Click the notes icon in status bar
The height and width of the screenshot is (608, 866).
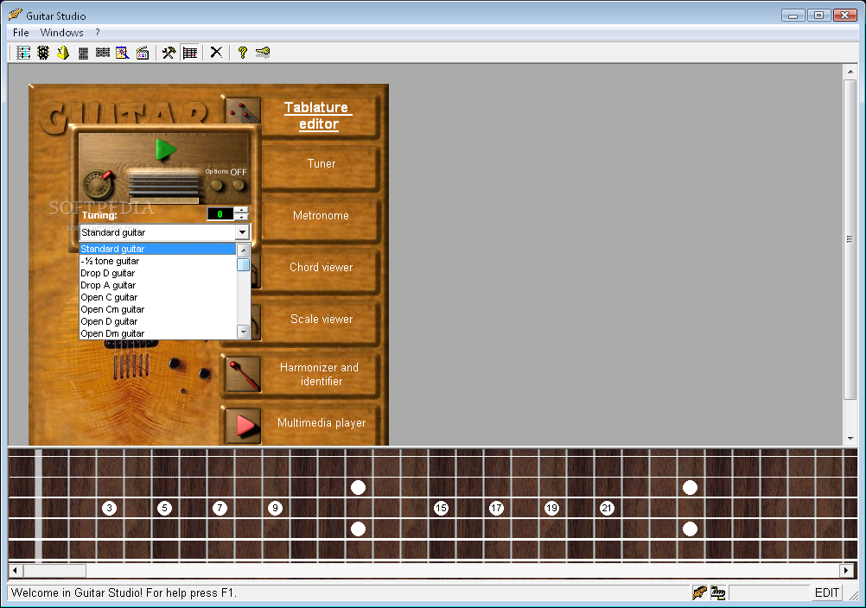point(718,592)
